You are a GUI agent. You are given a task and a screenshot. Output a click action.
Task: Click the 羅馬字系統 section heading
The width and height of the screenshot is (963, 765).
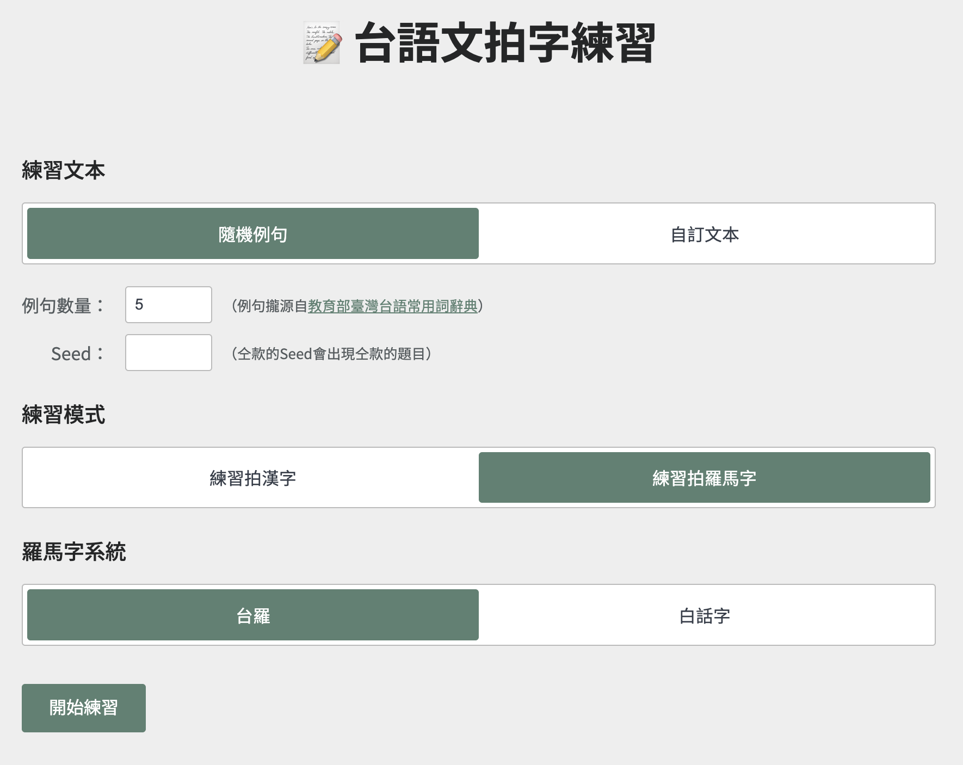tap(75, 550)
